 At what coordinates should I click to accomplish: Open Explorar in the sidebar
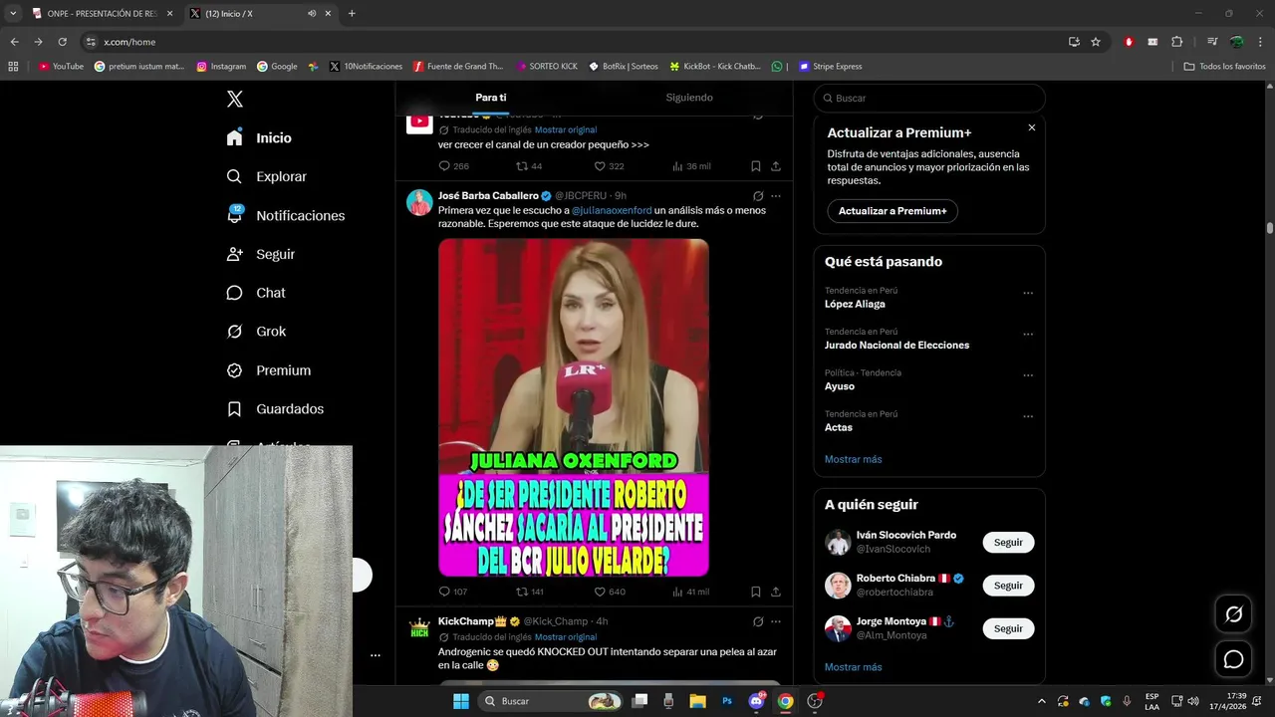266,176
